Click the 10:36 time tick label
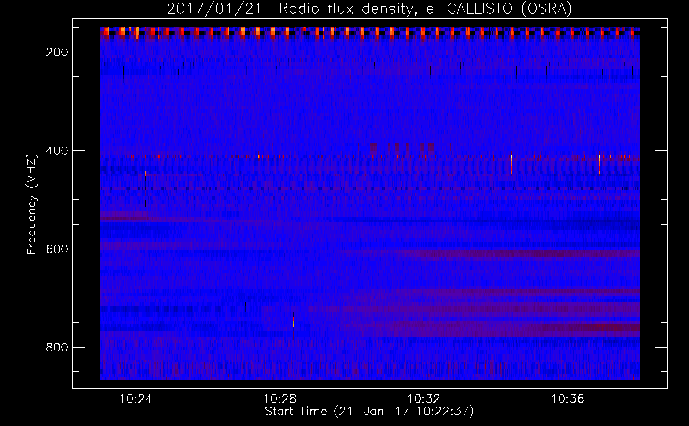Image resolution: width=689 pixels, height=426 pixels. point(568,399)
